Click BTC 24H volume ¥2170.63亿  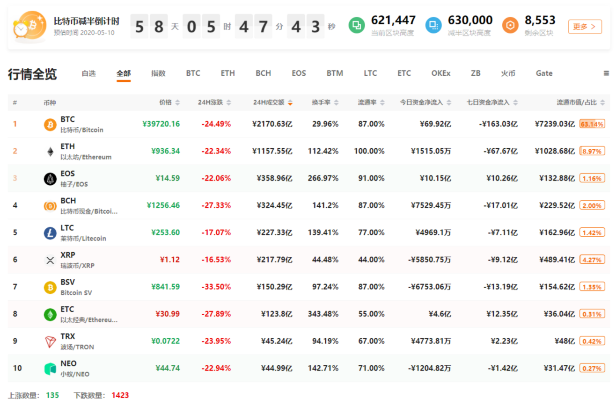click(272, 124)
